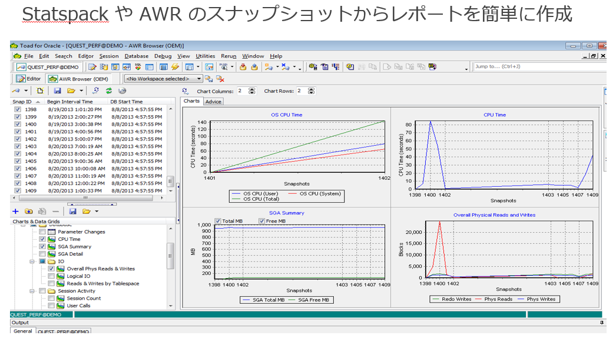Click the new document icon in AWR toolbar
Image resolution: width=616 pixels, height=342 pixels.
[40, 91]
